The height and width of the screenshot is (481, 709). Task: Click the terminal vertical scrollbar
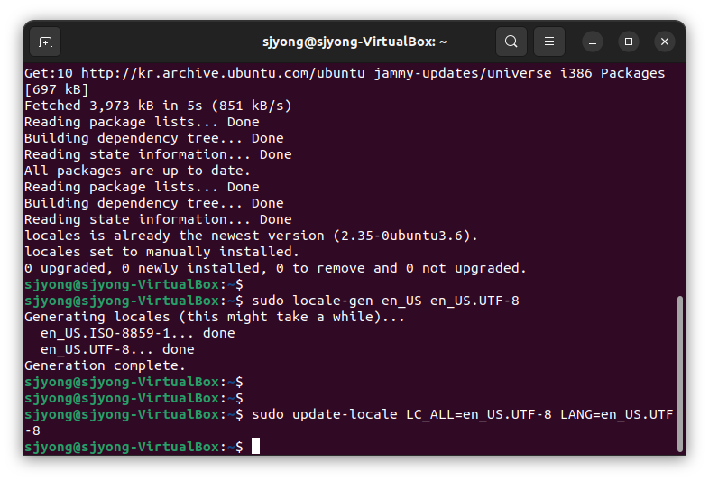[679, 374]
